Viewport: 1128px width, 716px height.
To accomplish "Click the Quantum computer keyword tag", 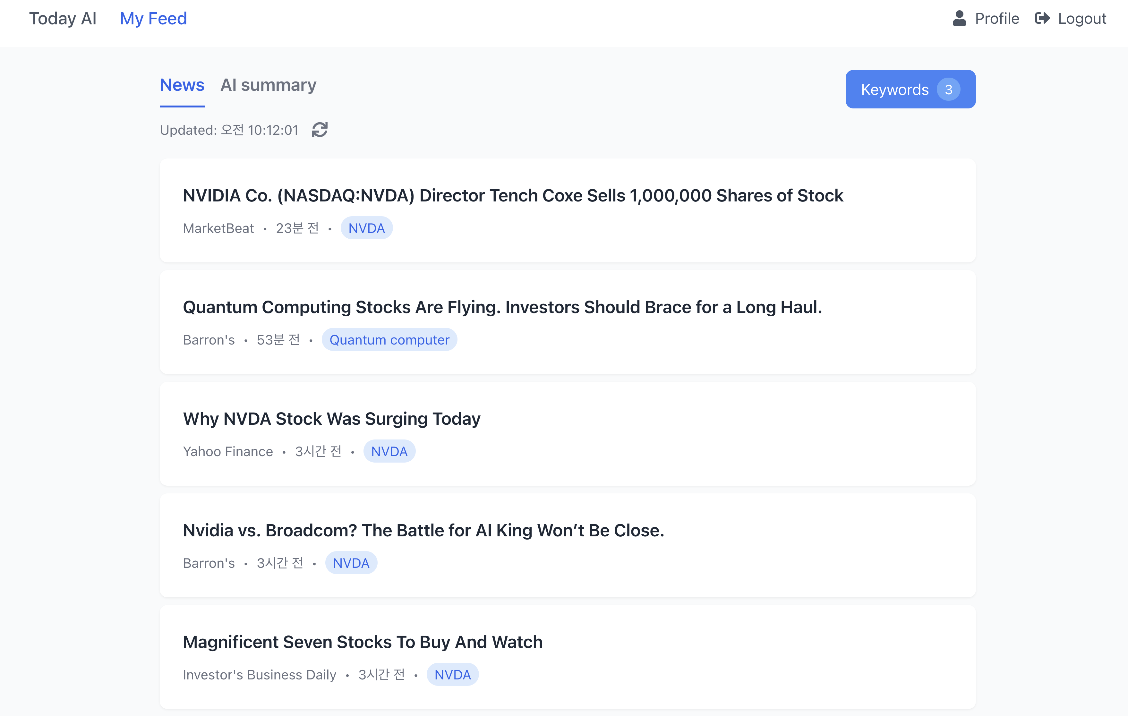I will coord(389,340).
